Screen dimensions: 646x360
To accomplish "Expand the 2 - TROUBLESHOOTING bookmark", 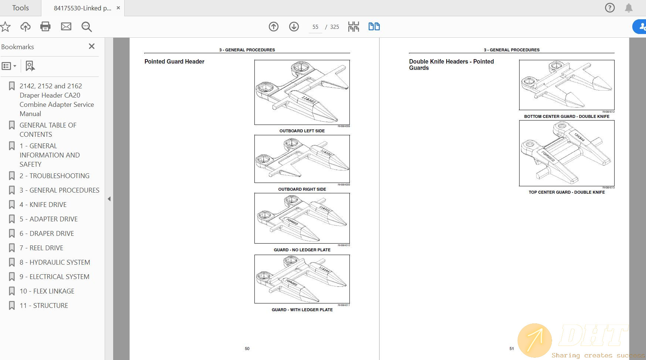I will [55, 176].
